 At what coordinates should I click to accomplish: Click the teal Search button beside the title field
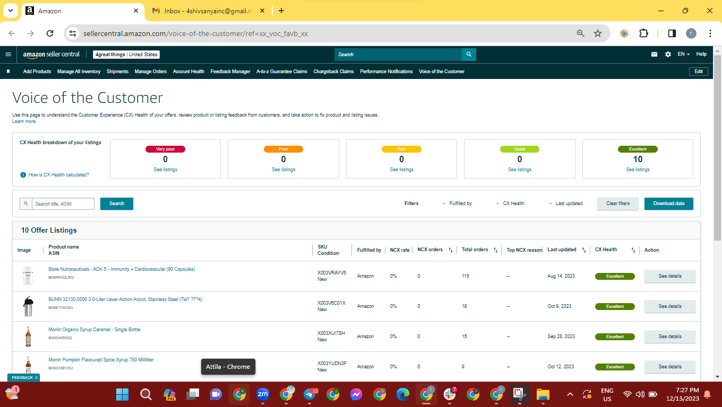(x=117, y=203)
